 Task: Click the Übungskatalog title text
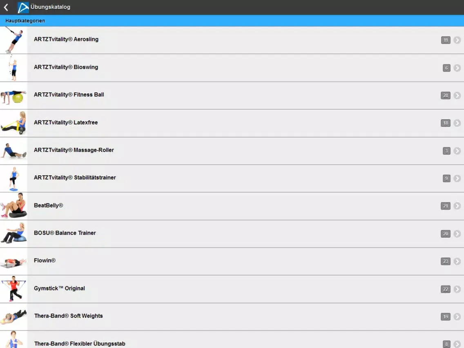[50, 7]
